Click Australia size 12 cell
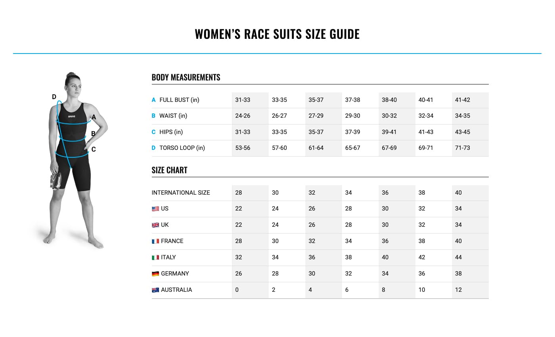The width and height of the screenshot is (555, 337). 458,290
